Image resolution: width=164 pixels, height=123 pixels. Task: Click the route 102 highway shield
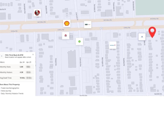tap(101, 28)
